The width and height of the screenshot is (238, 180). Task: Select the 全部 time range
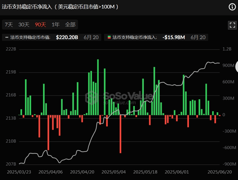tap(70, 25)
